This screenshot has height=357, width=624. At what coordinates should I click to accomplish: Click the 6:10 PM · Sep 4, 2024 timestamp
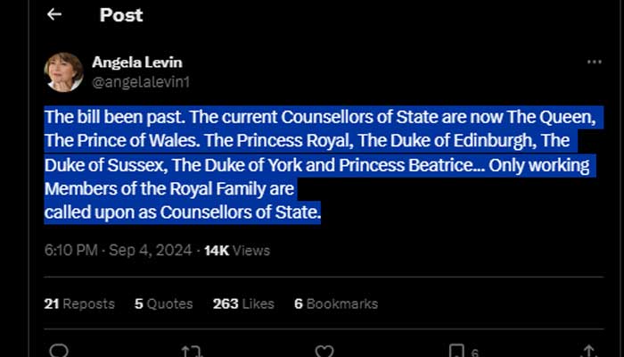pyautogui.click(x=118, y=251)
